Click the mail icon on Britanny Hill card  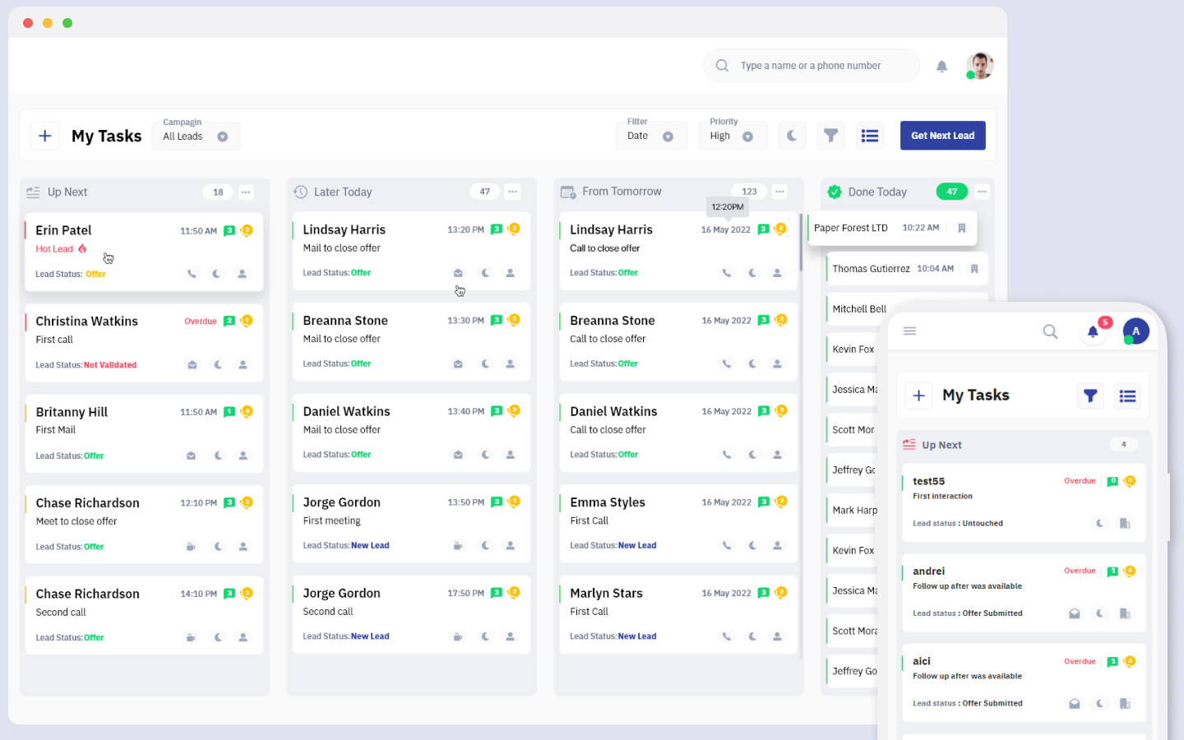(x=192, y=456)
